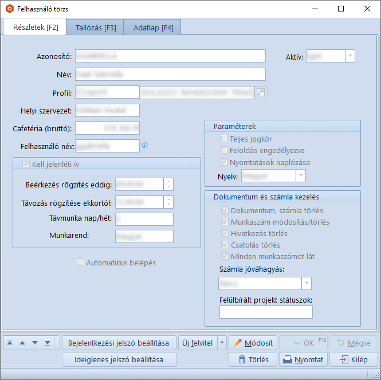Image resolution: width=381 pixels, height=380 pixels.
Task: Open the Adatlap [F4] tab
Action: point(153,28)
